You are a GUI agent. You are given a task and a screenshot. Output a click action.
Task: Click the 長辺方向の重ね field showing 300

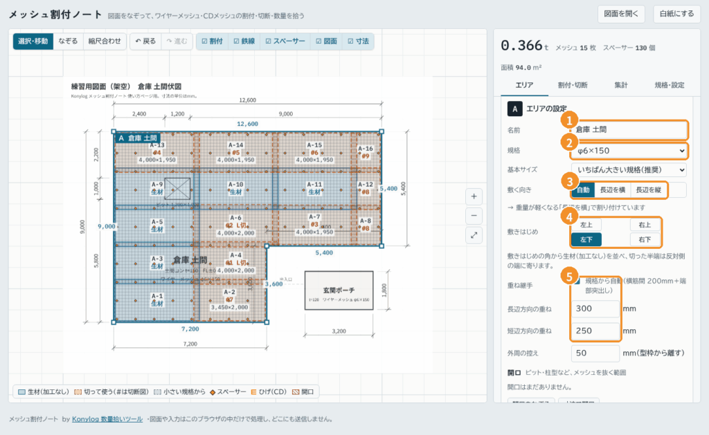595,309
